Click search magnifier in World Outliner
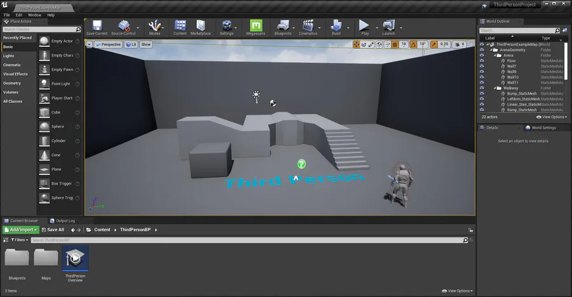 (x=557, y=30)
